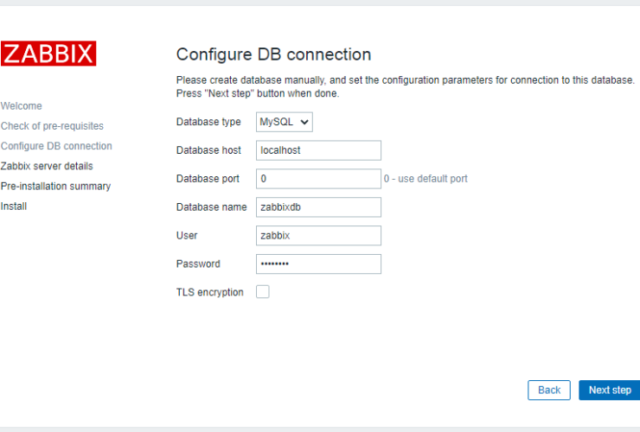Select the Welcome step in sidebar
Image resolution: width=640 pixels, height=432 pixels.
[x=22, y=106]
